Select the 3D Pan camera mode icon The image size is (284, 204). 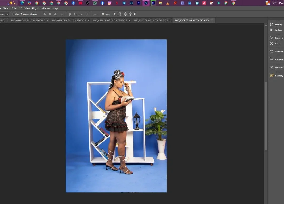pyautogui.click(x=125, y=14)
